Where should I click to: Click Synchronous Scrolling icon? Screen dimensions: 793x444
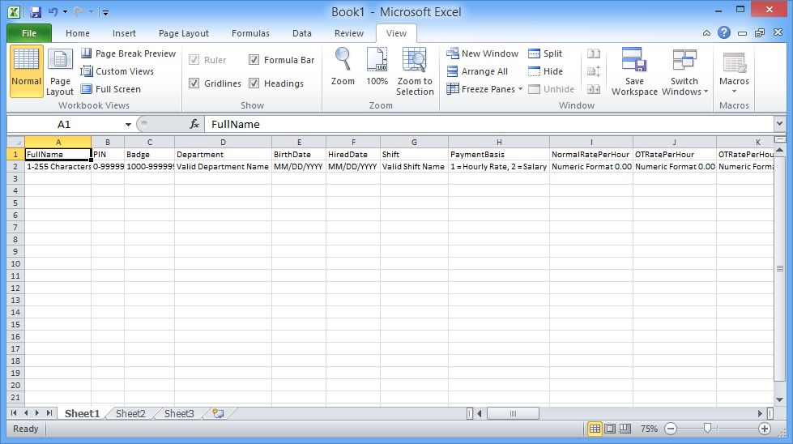click(x=594, y=71)
